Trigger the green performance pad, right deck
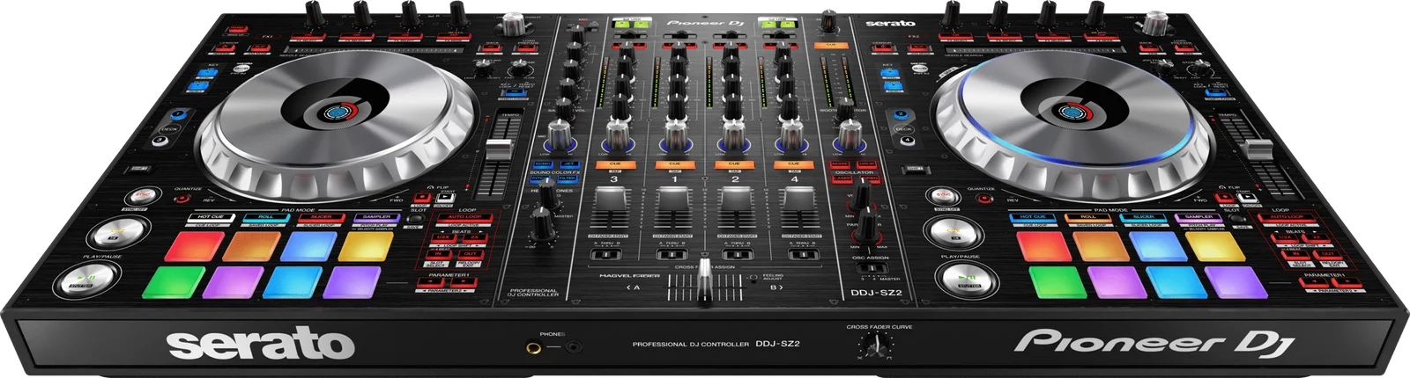 [1056, 281]
